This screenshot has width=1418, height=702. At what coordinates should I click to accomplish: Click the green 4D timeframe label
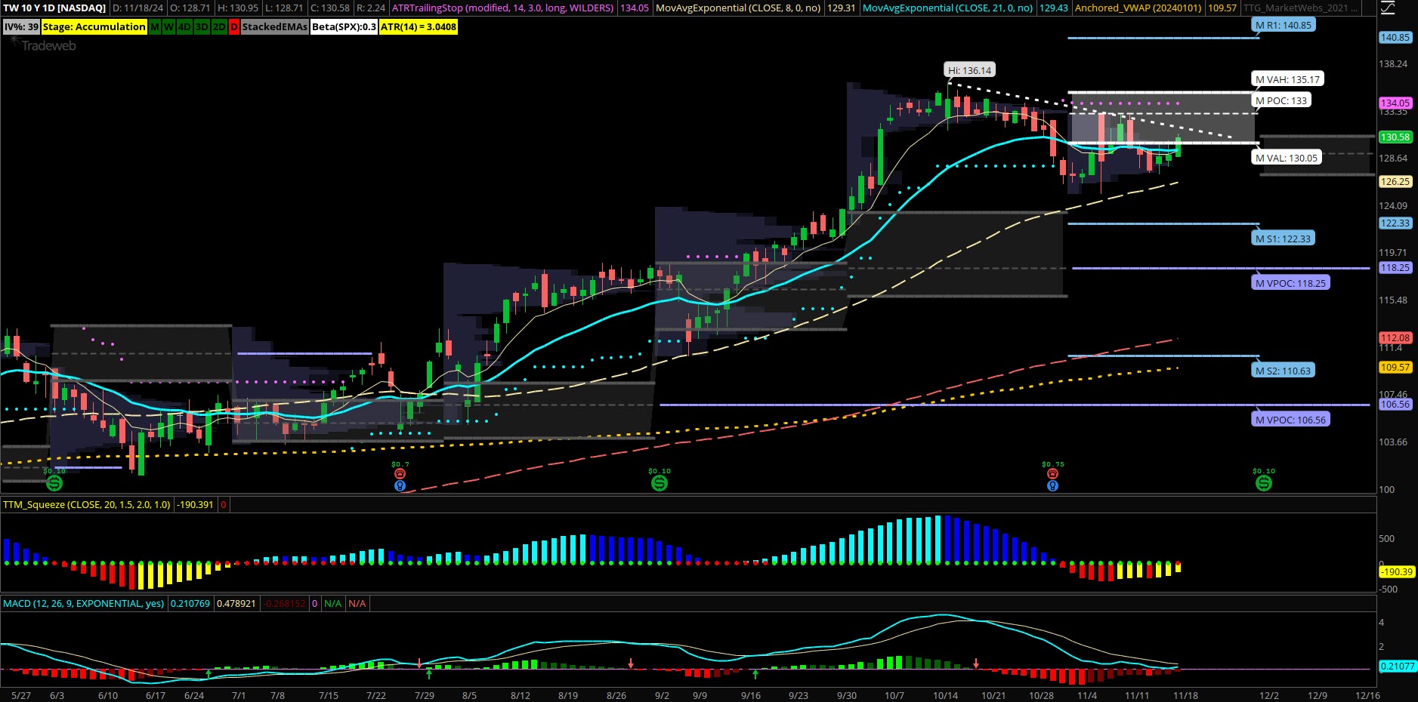pyautogui.click(x=184, y=26)
